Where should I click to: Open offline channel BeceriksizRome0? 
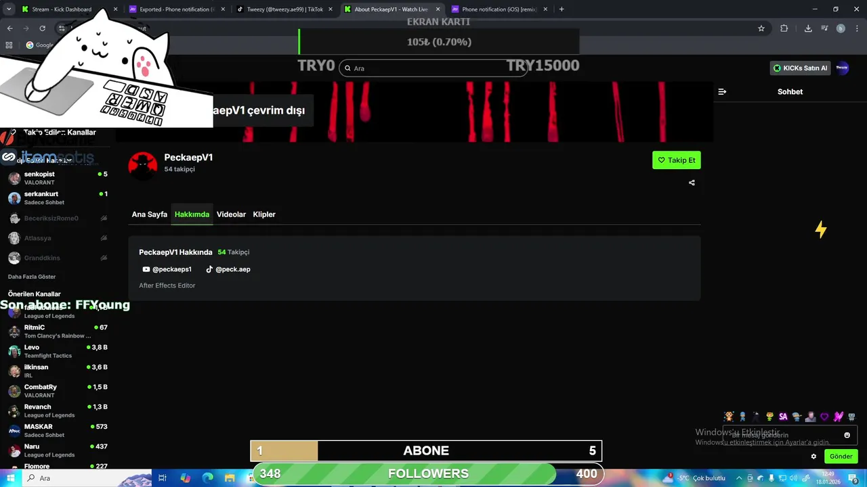58,218
